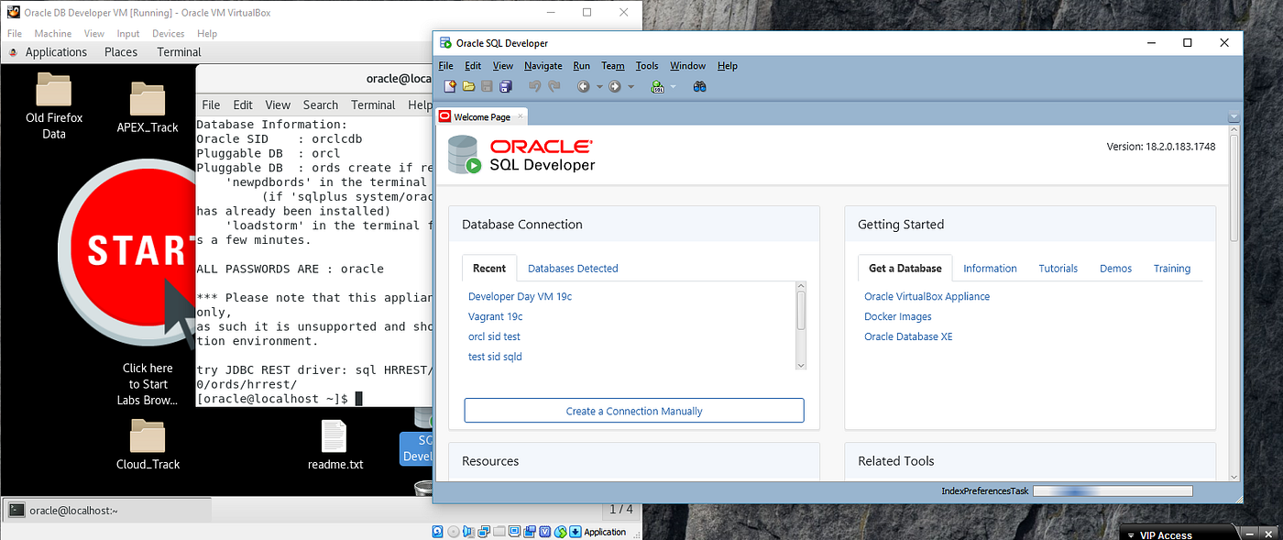Click the hard disk indicator in VirtualBox status bar

[437, 532]
